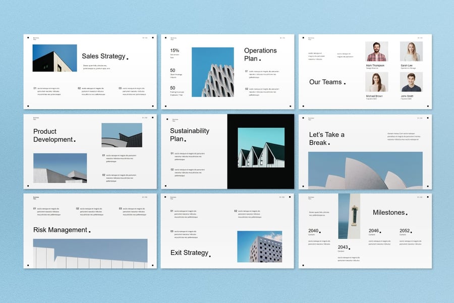
Task: Click the Risk Management heading
Action: [60, 230]
